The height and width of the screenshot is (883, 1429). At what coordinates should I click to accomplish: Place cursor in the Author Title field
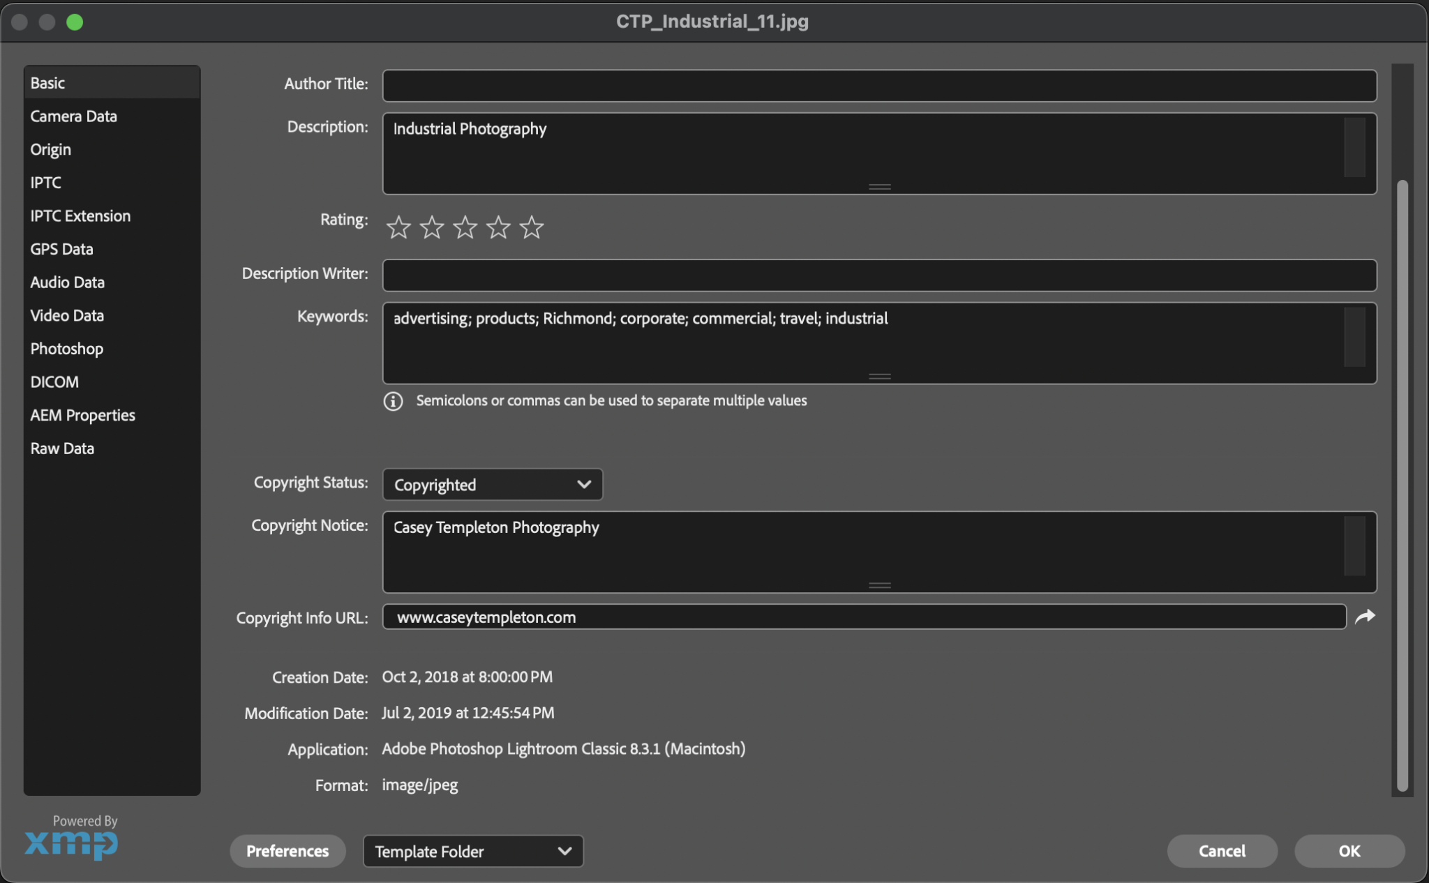(879, 84)
